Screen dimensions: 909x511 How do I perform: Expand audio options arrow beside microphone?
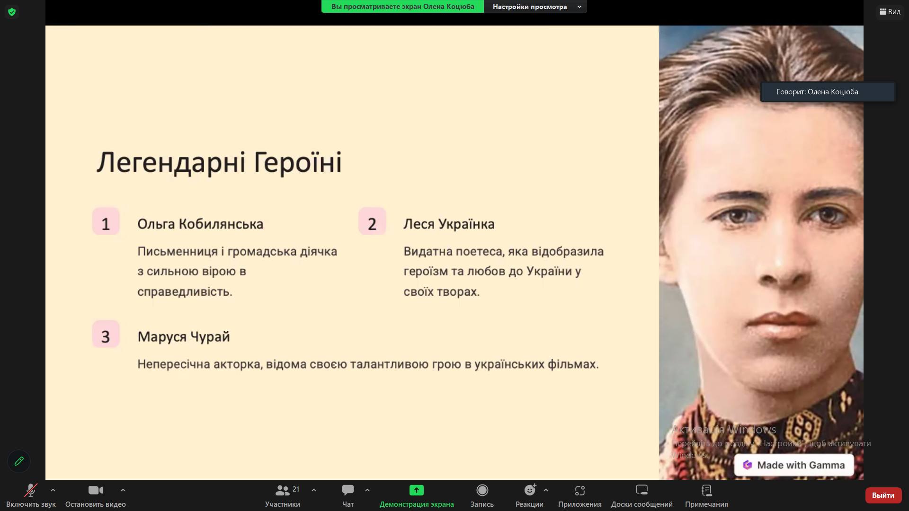53,490
